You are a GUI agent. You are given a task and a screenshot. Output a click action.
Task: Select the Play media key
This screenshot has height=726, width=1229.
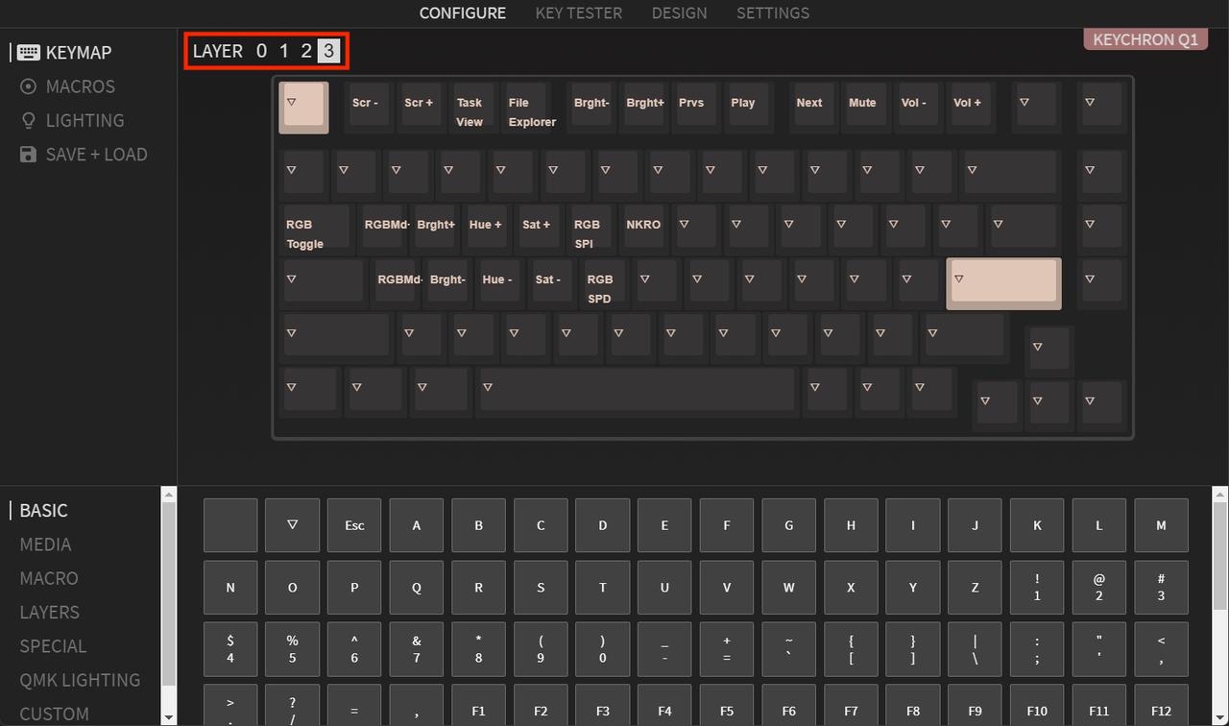coord(747,107)
